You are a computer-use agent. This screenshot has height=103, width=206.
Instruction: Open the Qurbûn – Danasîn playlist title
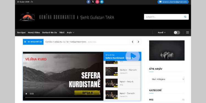tap(128, 70)
